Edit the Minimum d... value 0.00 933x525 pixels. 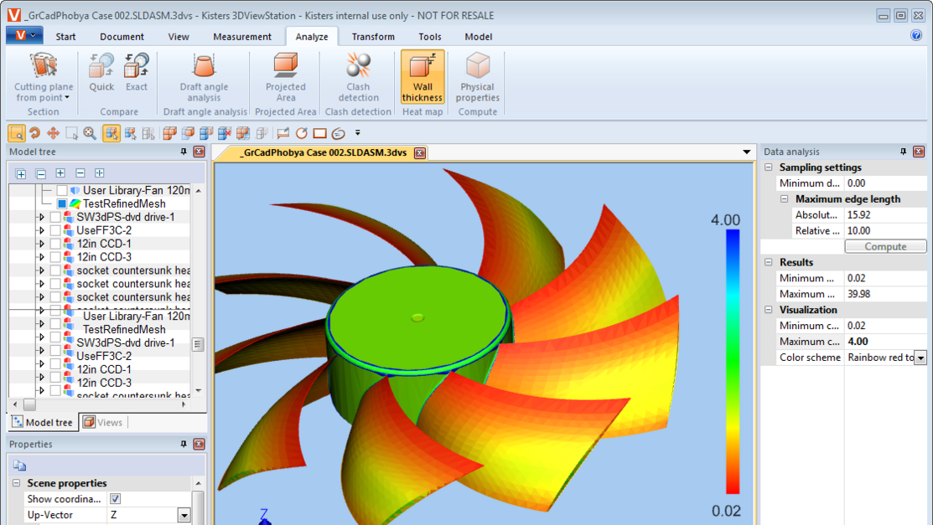click(885, 183)
